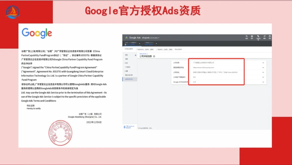Expand the Google 合作伙伴名录 row chevron
This screenshot has width=292, height=165.
pyautogui.click(x=263, y=82)
